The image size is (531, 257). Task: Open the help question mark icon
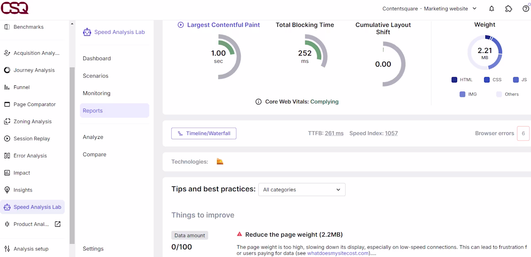click(x=526, y=9)
